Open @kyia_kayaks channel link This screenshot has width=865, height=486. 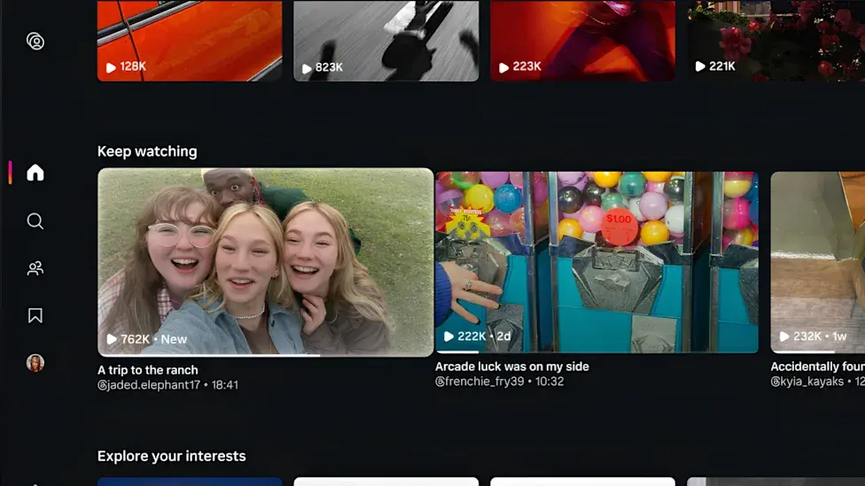(807, 382)
